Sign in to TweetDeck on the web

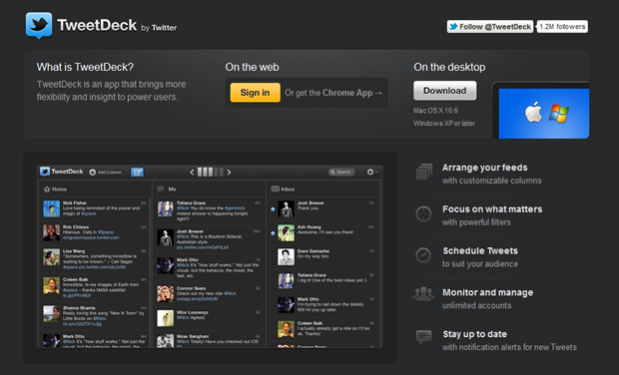255,93
